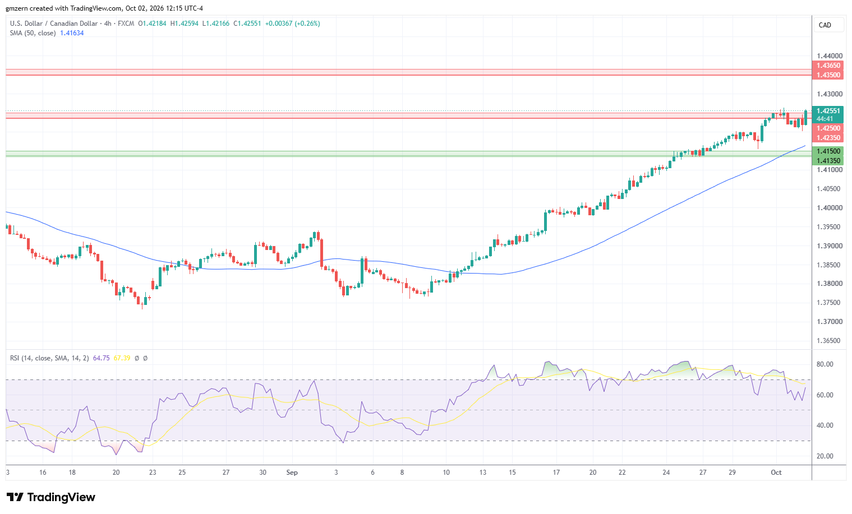Click the 24 date label on the time axis

click(666, 473)
